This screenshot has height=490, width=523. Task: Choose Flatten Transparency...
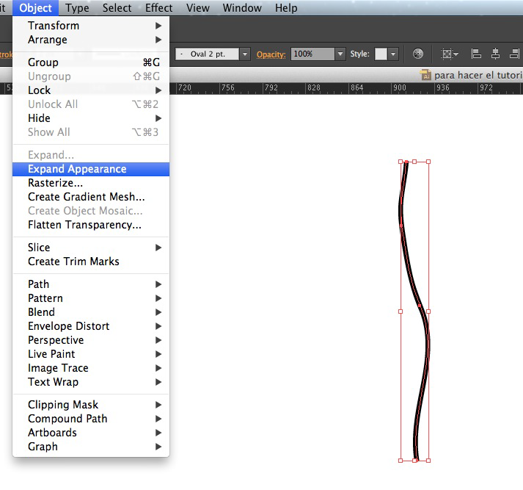tap(91, 225)
